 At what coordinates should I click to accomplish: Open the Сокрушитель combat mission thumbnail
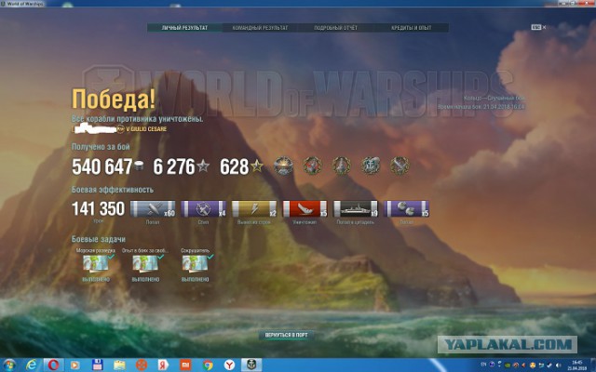[195, 263]
